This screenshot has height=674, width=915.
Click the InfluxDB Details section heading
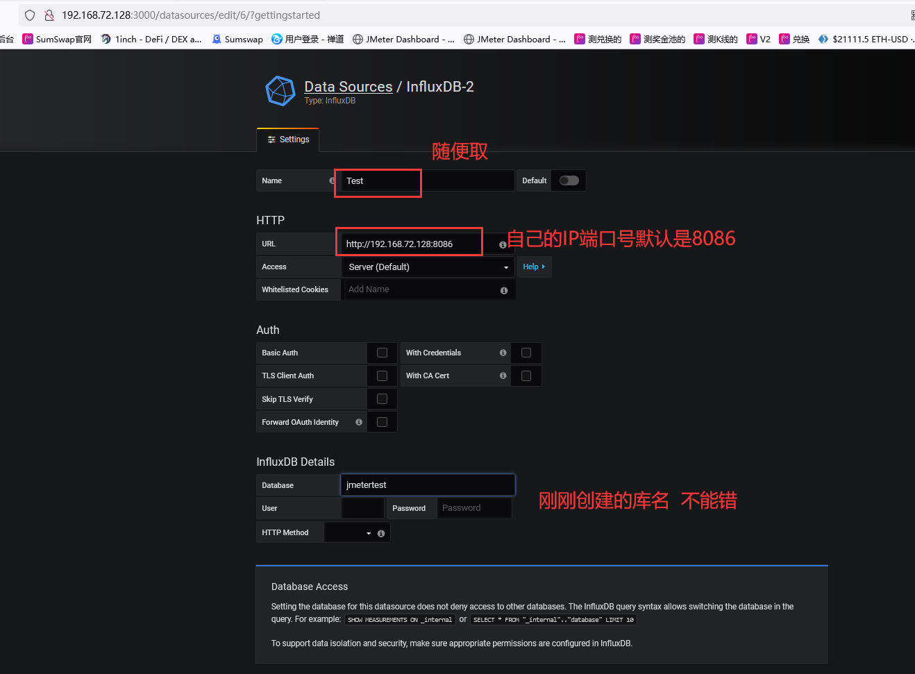(296, 462)
